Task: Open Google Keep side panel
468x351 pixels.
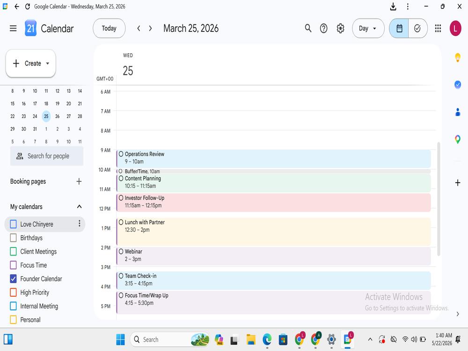Action: coord(458,57)
